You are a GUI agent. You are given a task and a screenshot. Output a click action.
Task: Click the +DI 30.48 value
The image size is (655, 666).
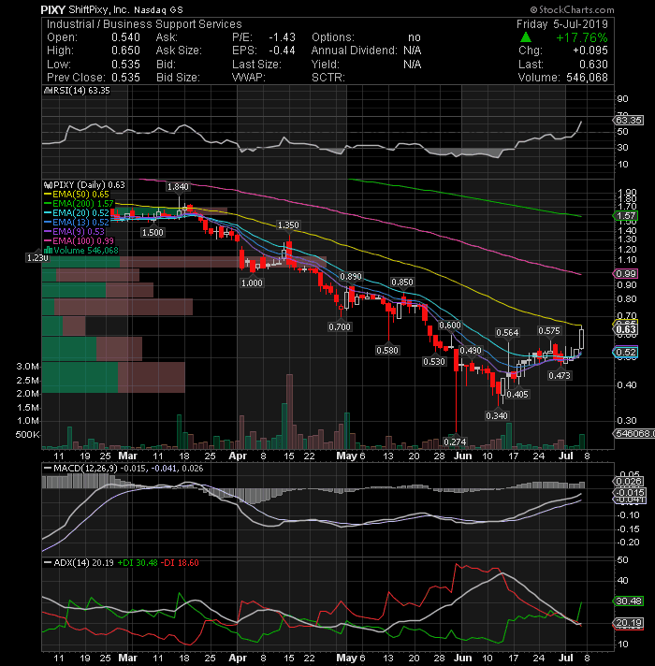tap(138, 562)
